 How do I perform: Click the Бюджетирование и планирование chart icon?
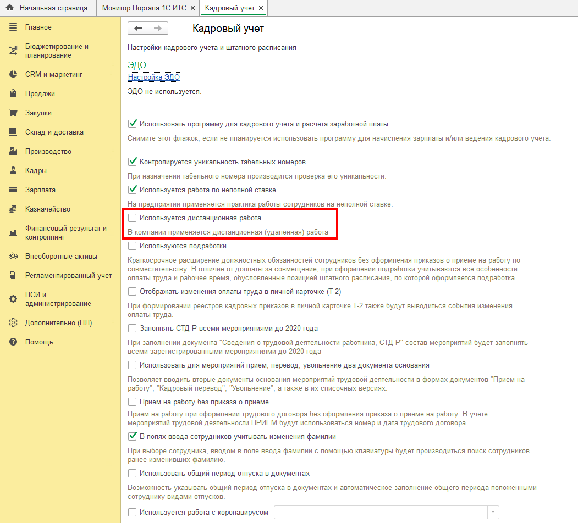[13, 51]
